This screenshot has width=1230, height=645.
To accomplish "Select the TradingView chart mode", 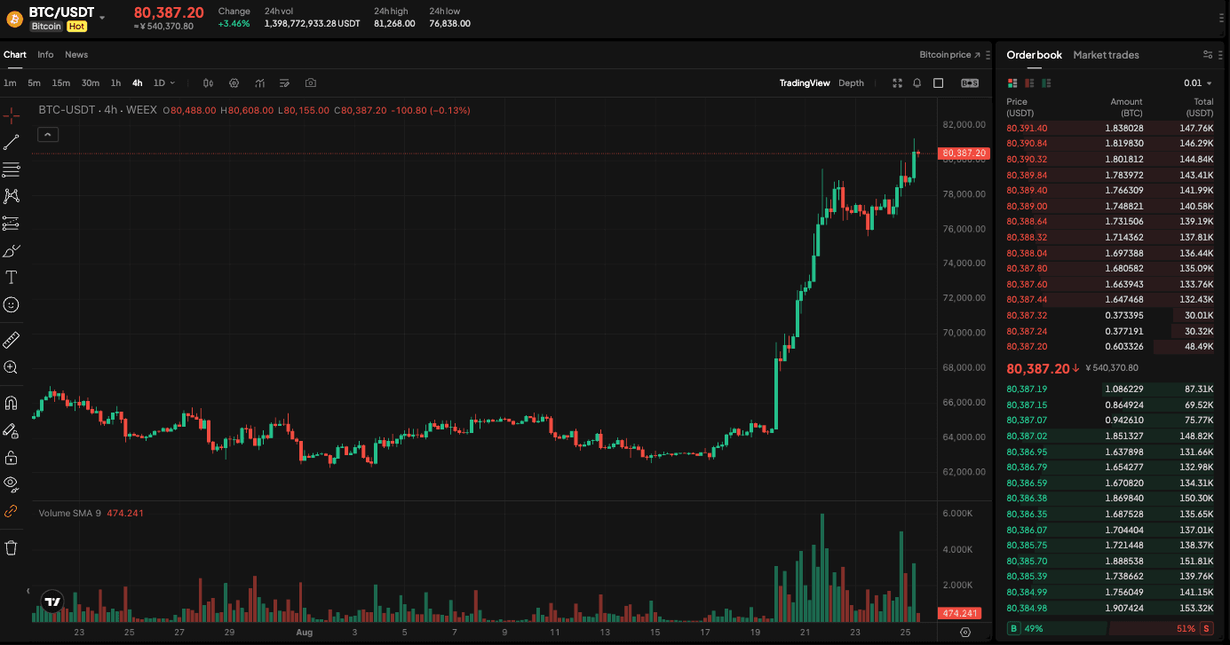I will 805,83.
